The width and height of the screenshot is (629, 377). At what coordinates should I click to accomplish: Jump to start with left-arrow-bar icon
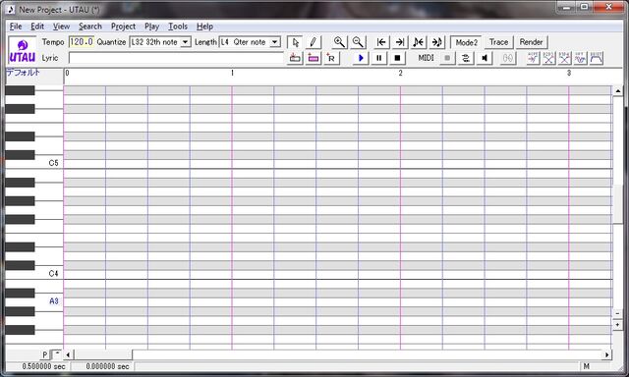coord(381,42)
